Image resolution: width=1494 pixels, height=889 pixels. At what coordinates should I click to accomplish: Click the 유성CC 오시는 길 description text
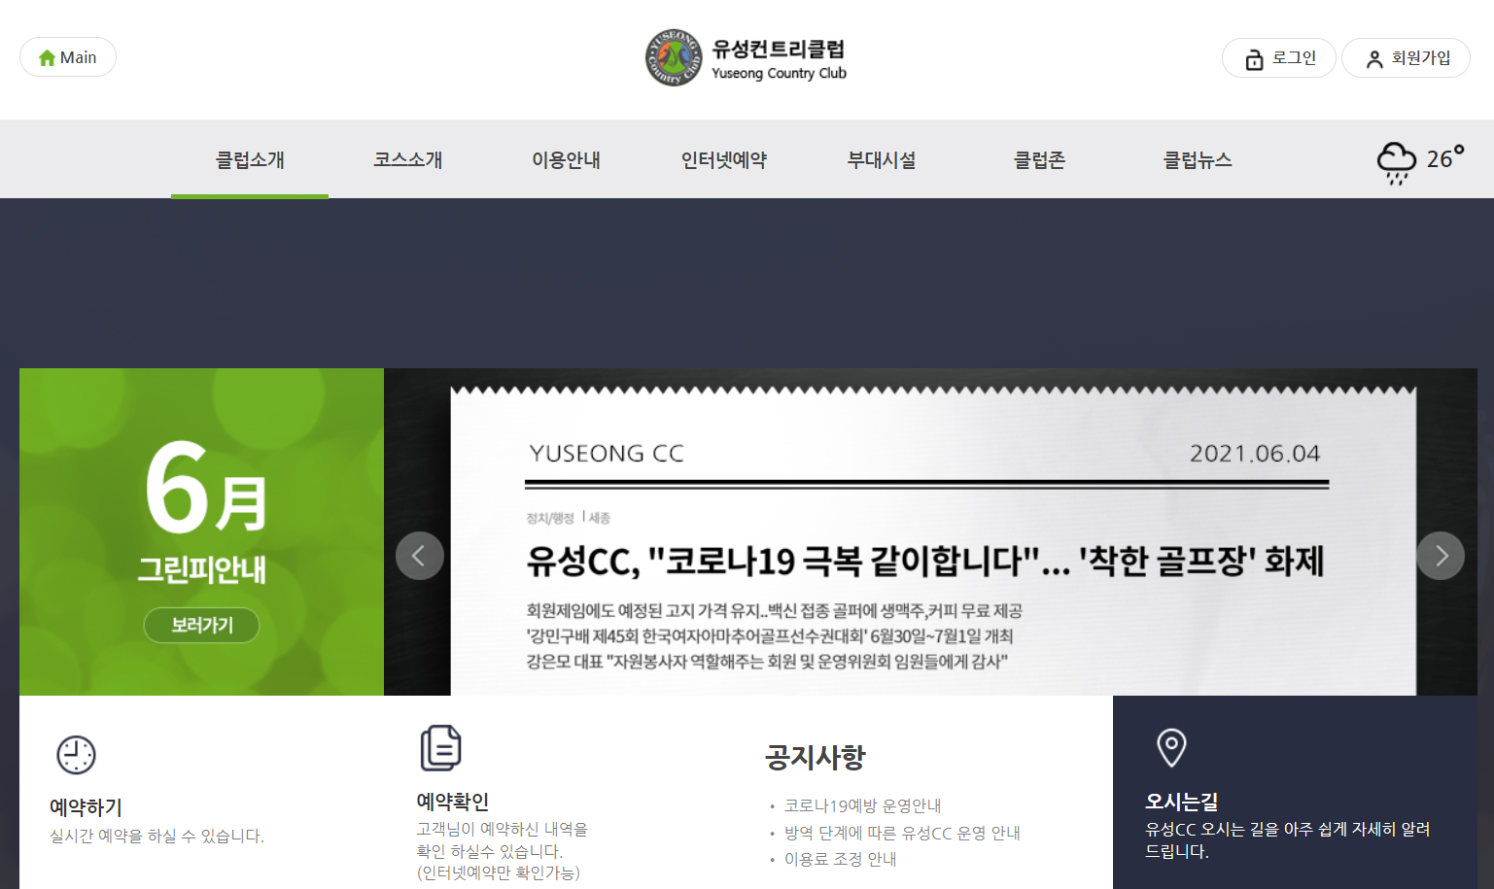click(x=1287, y=839)
